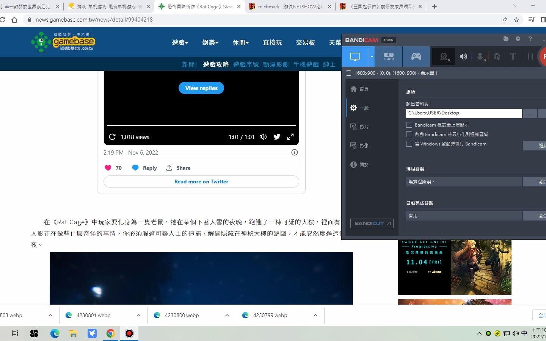The height and width of the screenshot is (341, 546).
Task: Replay the embedded Twitter video
Action: click(112, 137)
